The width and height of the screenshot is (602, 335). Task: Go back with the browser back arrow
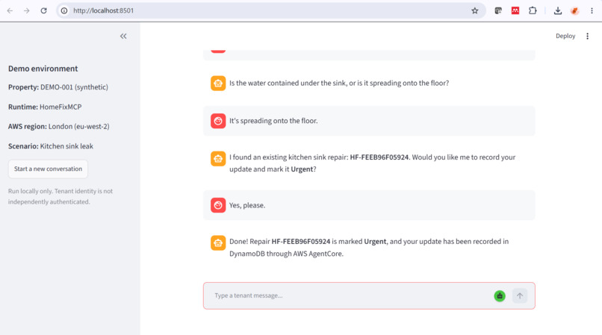point(10,10)
